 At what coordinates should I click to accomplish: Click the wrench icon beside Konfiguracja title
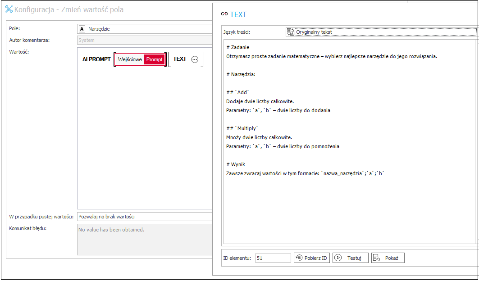[x=9, y=9]
